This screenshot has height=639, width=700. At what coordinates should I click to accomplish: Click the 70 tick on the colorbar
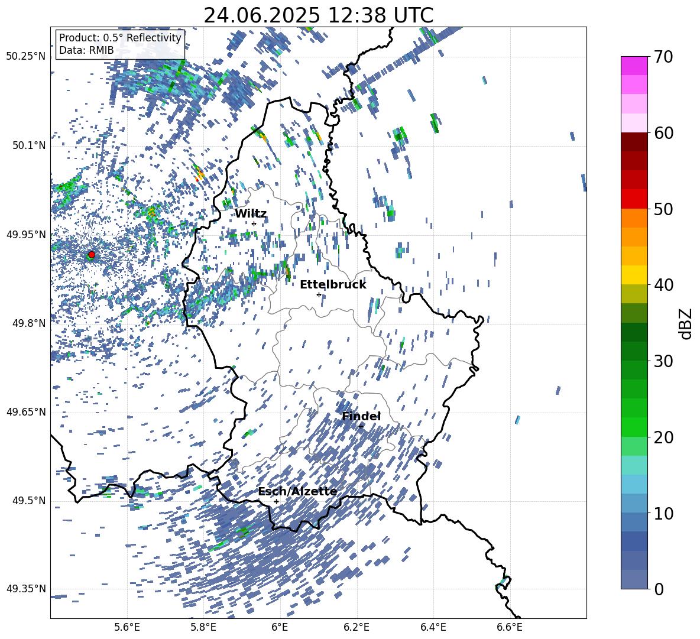663,57
